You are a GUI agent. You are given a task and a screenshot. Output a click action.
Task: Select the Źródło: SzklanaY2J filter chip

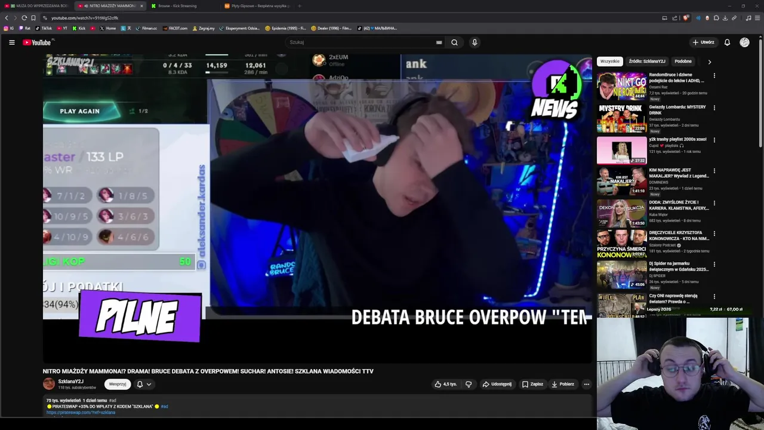point(647,62)
